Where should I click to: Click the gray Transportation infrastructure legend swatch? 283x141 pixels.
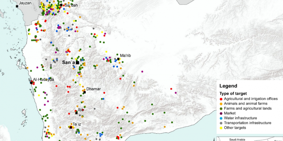click(x=221, y=123)
